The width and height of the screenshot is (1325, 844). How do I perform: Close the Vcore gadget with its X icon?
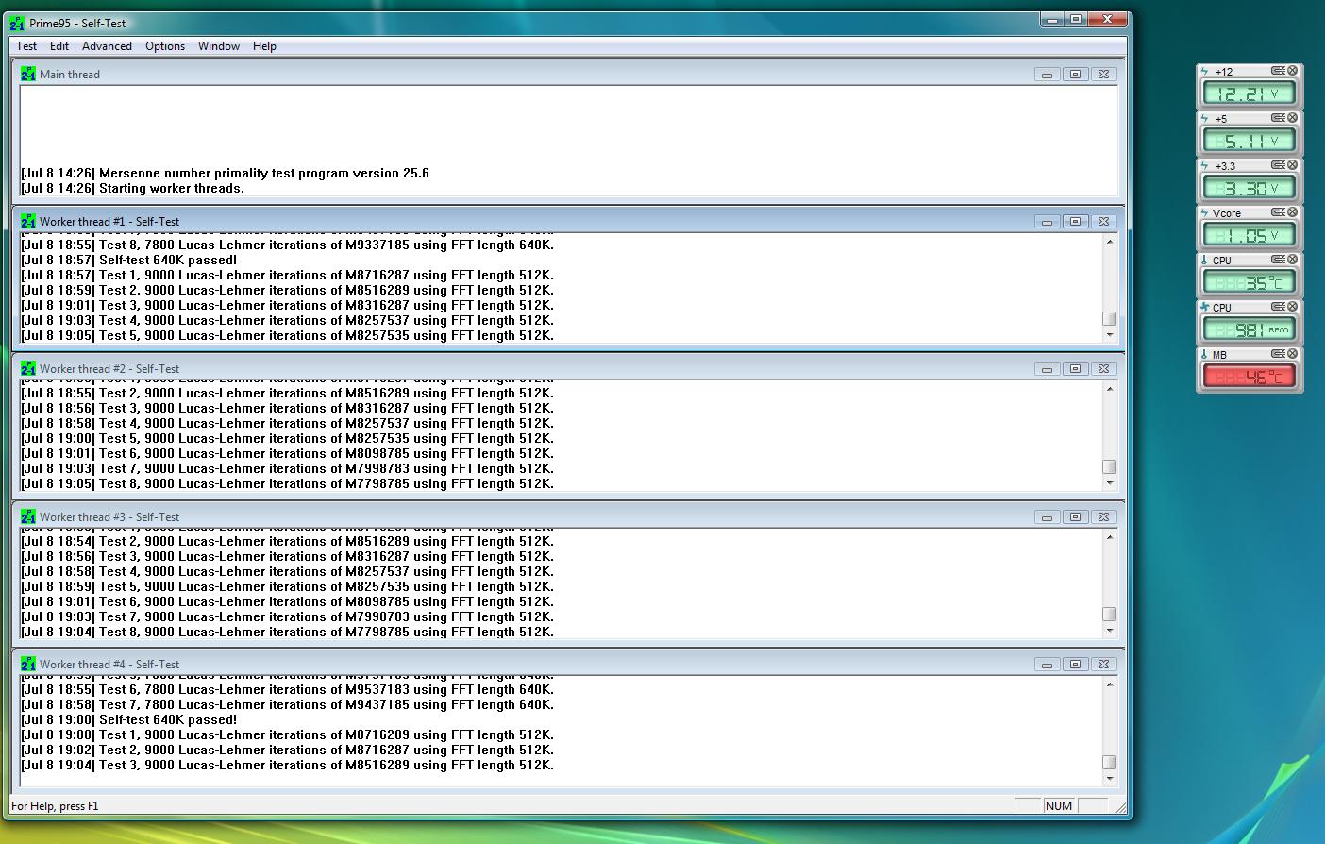click(x=1293, y=212)
